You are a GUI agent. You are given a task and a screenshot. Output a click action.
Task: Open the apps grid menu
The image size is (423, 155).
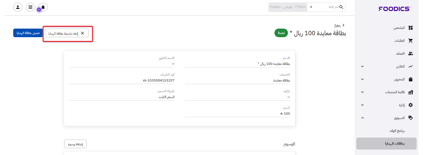click(30, 7)
